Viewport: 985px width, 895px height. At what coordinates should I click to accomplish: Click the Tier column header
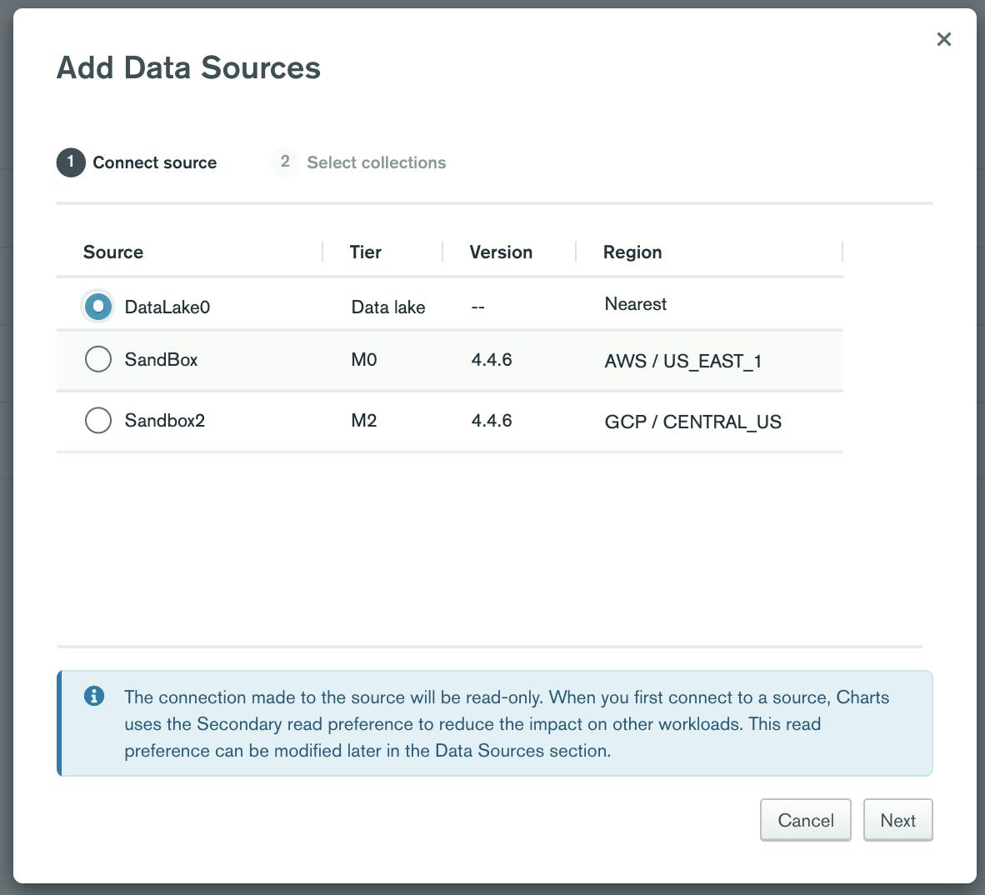(x=365, y=252)
